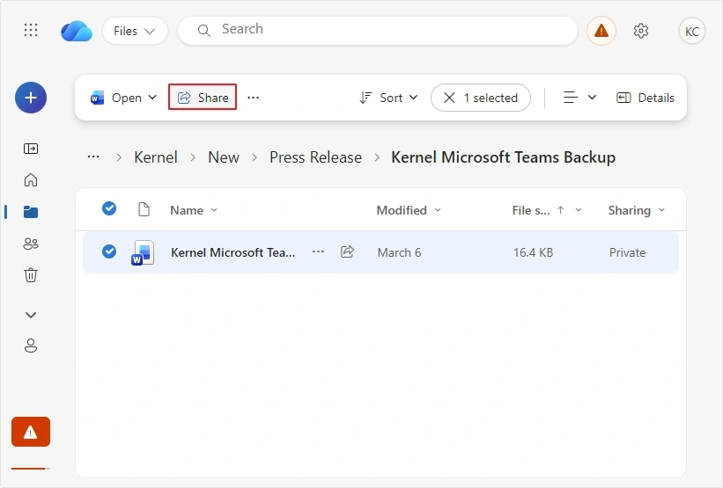This screenshot has height=488, width=723.
Task: Open the app launcher grid icon
Action: tap(31, 31)
